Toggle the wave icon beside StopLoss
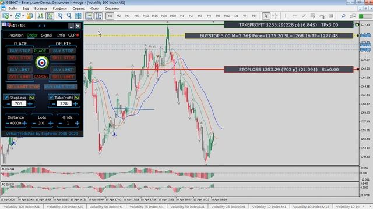Screen dimensions: 373x209 pyautogui.click(x=31, y=98)
